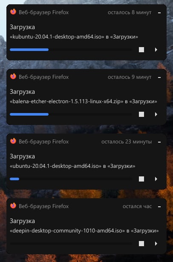Click the kubuntu download progress bar
The height and width of the screenshot is (262, 173).
point(71,50)
